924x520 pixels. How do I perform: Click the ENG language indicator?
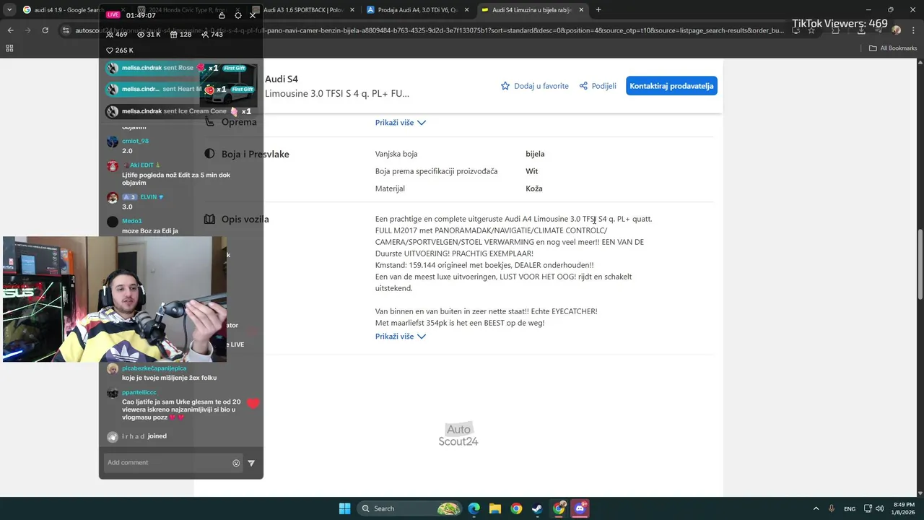pos(850,508)
